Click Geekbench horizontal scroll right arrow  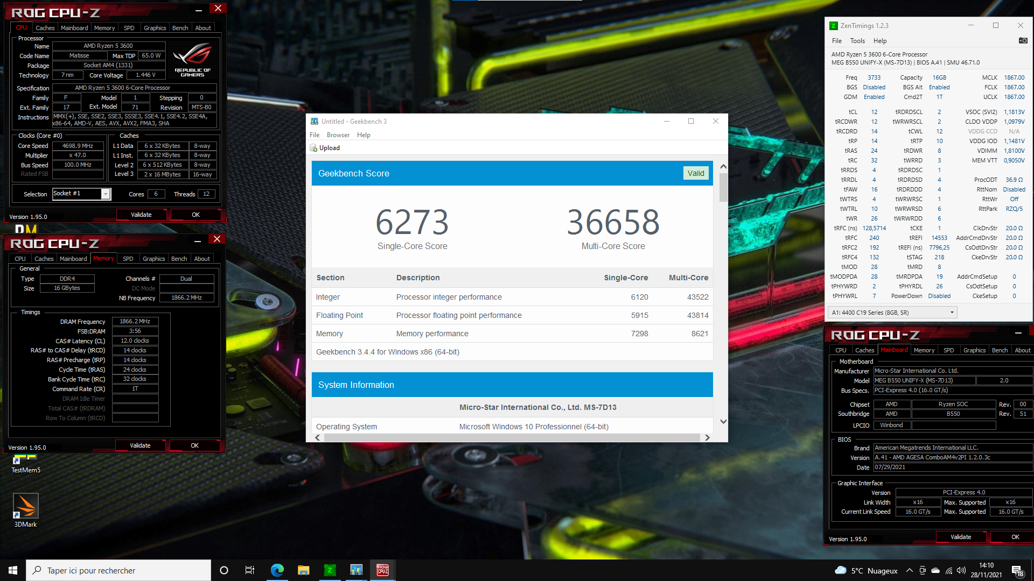707,437
